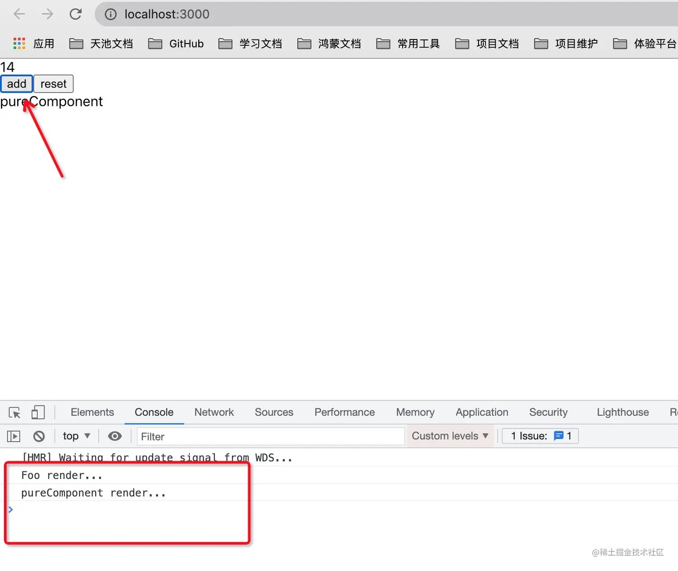Viewport: 678px width, 571px height.
Task: Switch to the Memory tab
Action: pos(415,412)
